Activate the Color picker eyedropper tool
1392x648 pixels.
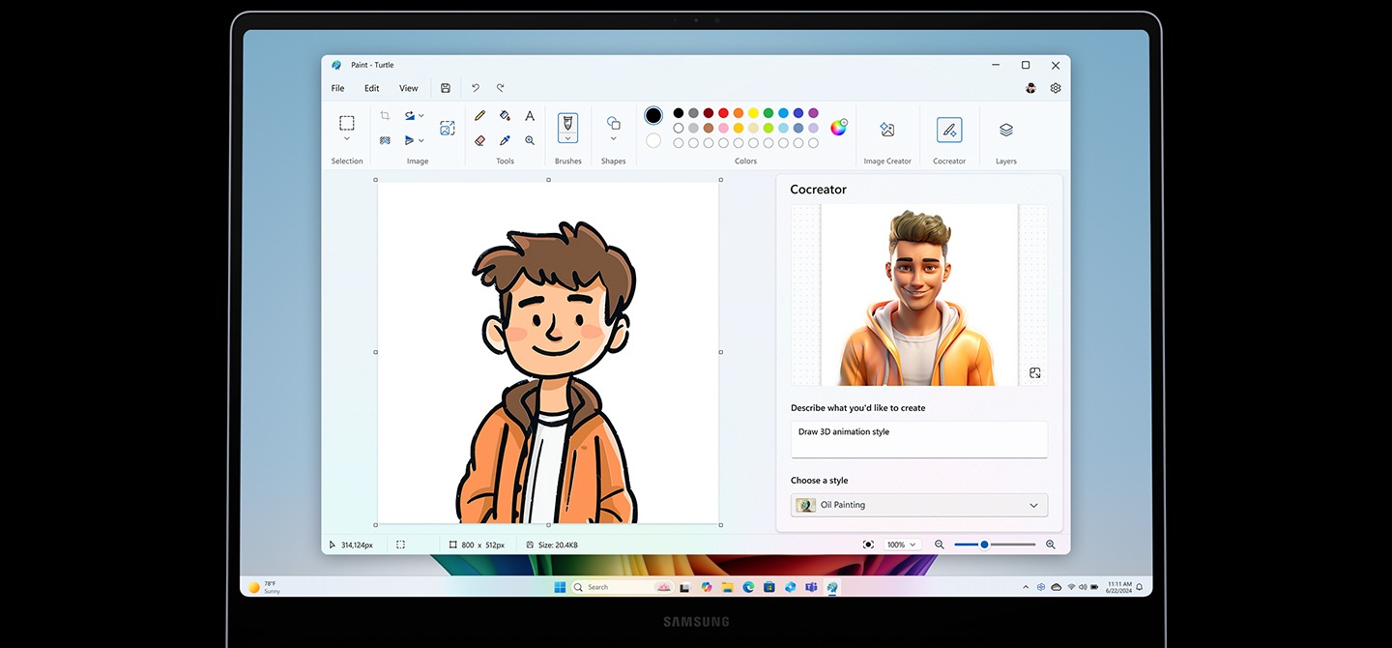(505, 140)
